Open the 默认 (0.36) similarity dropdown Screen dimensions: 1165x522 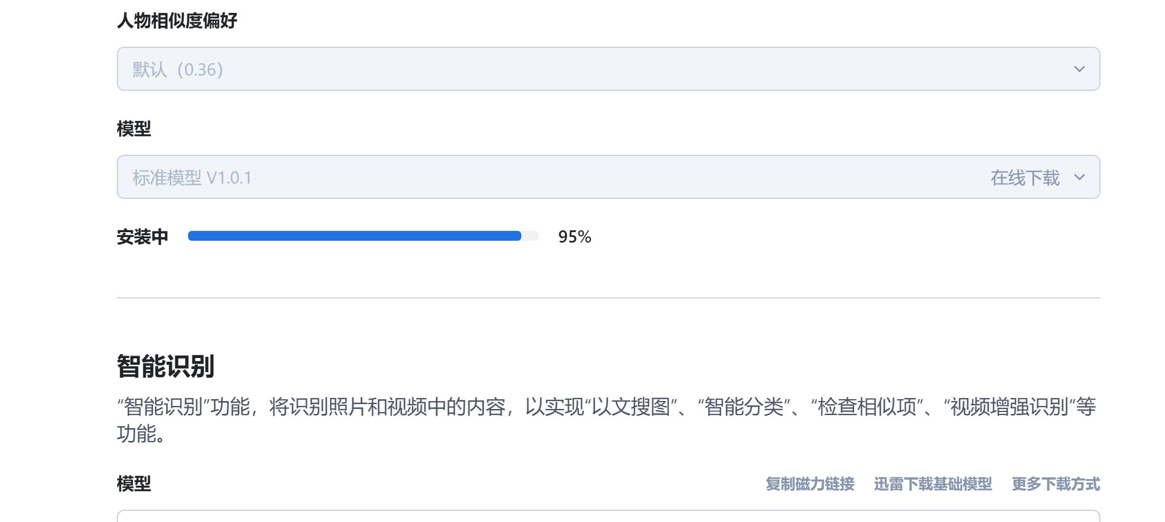coord(607,69)
